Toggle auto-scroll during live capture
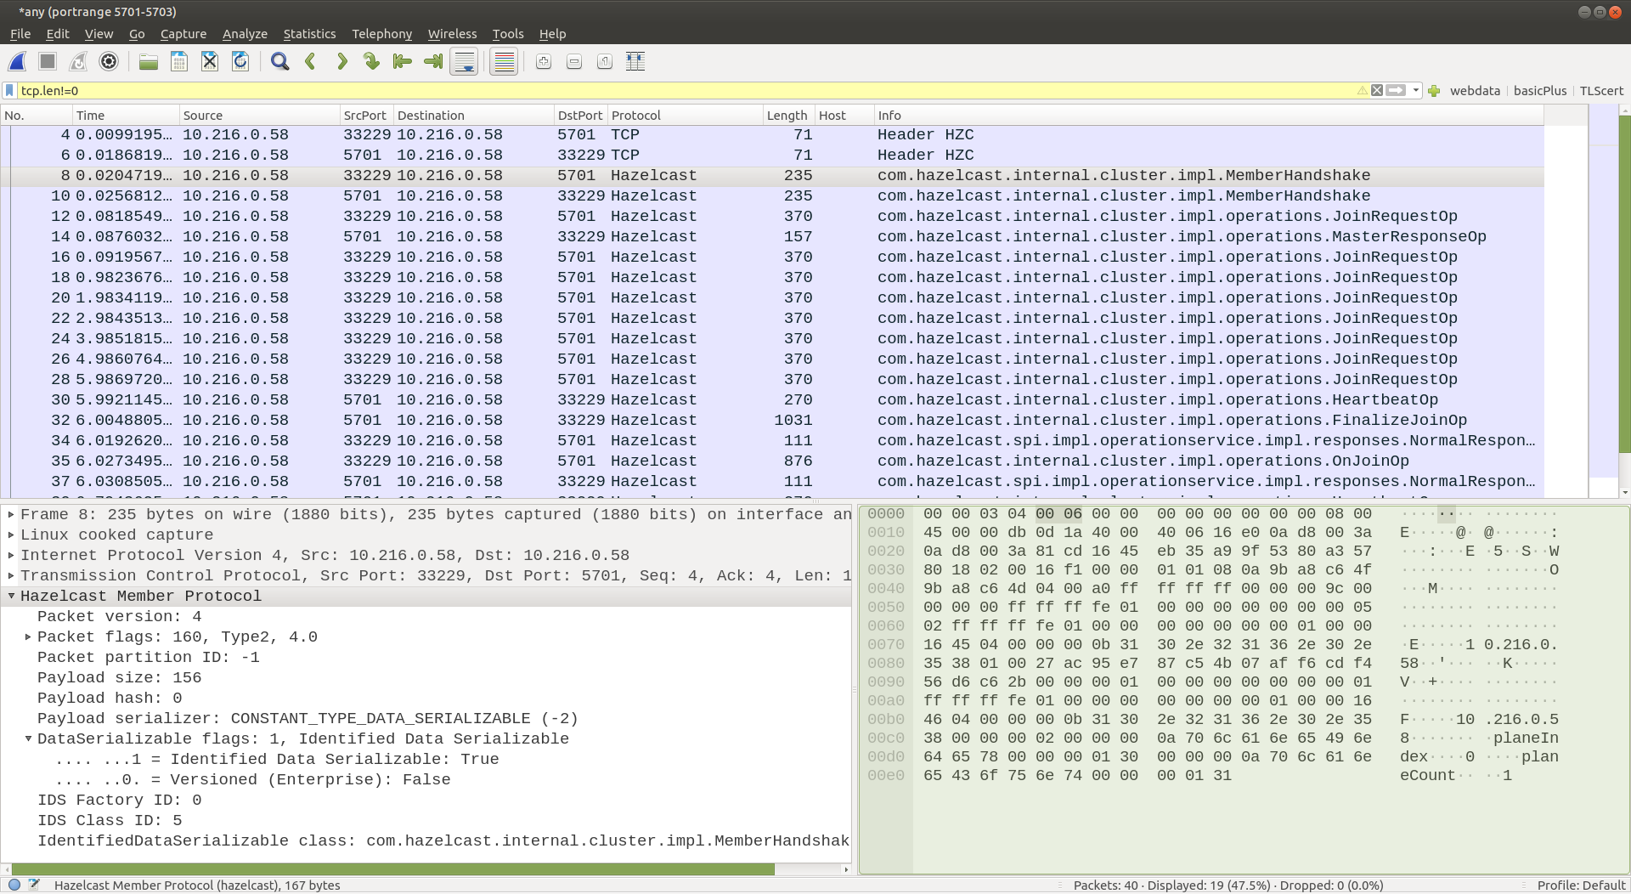 465,62
